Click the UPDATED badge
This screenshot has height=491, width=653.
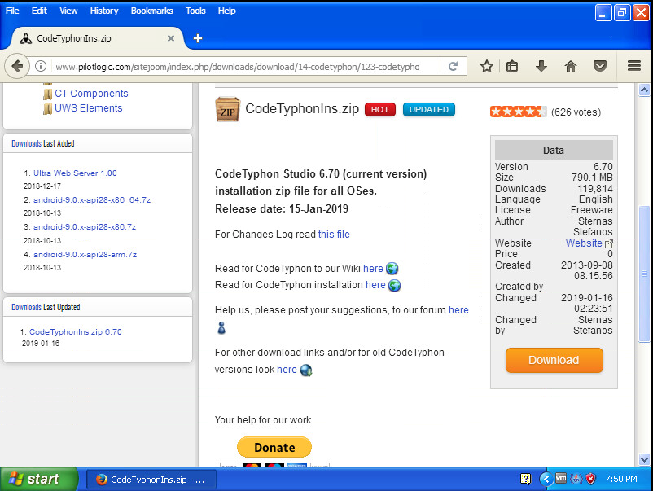click(x=428, y=110)
